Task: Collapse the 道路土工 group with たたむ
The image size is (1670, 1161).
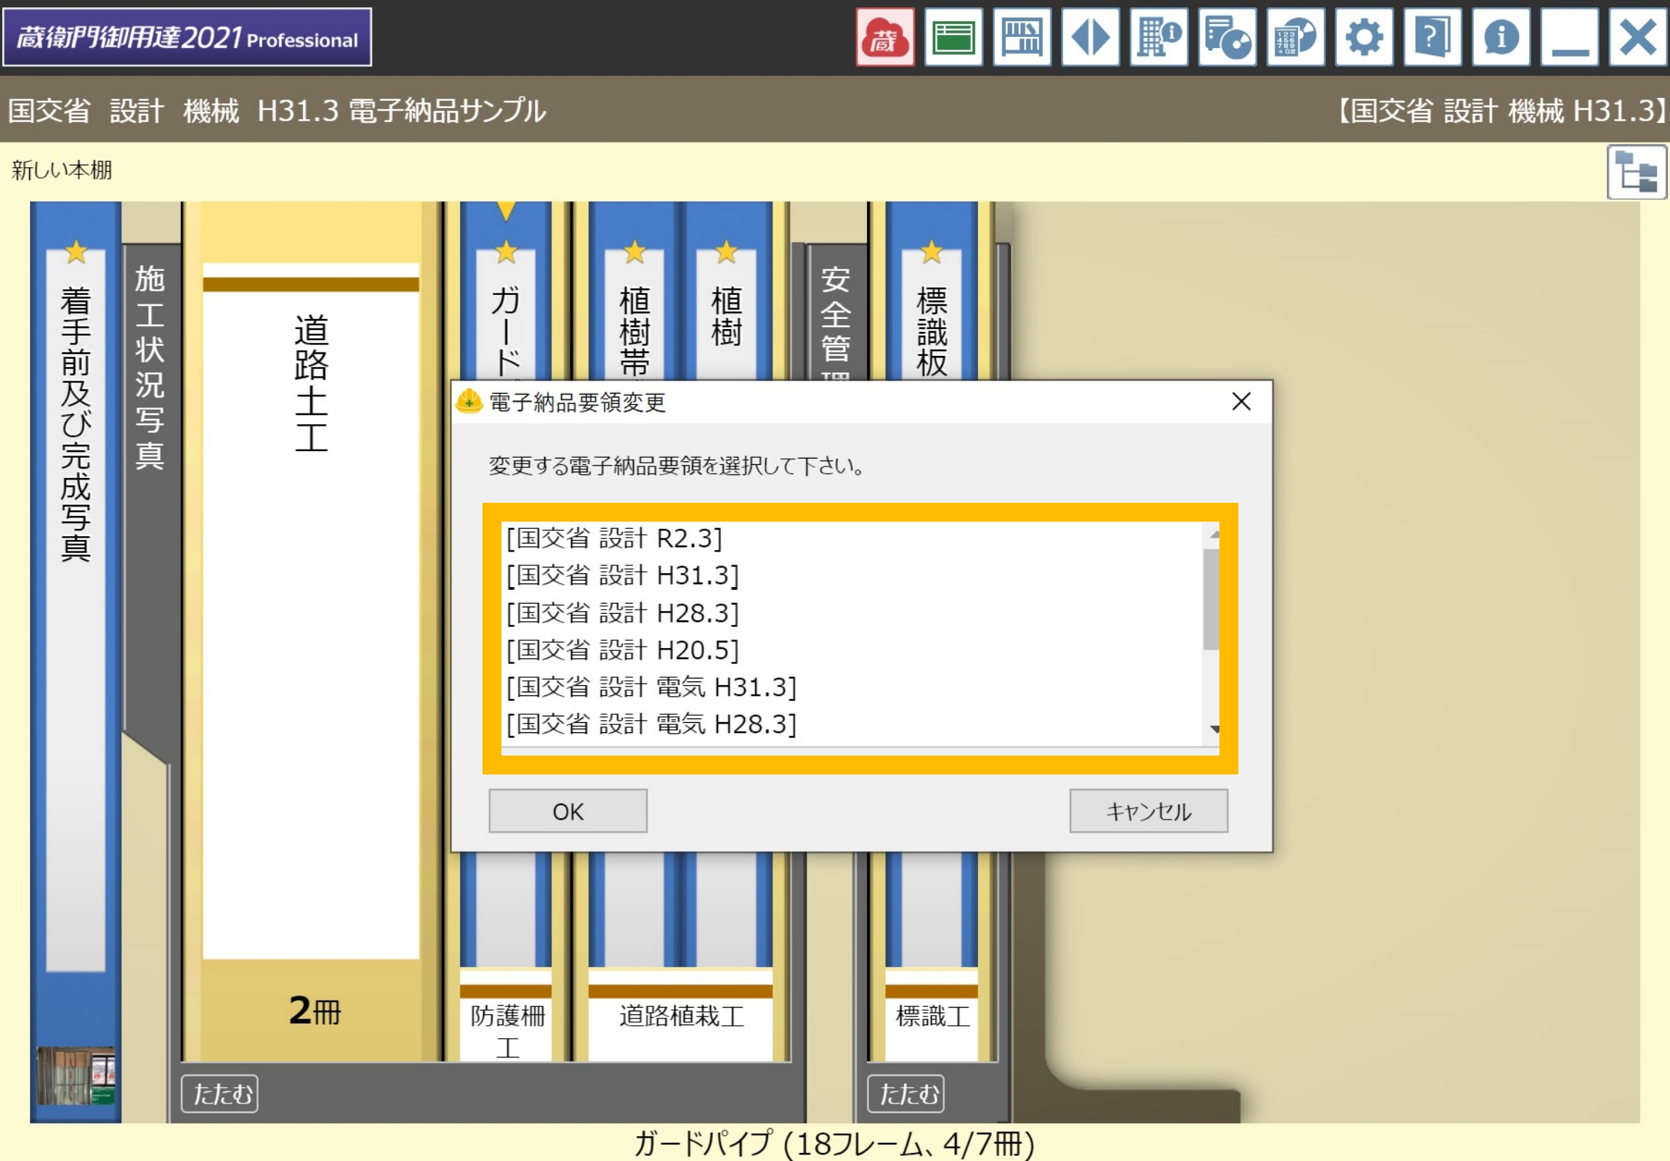Action: (x=219, y=1093)
